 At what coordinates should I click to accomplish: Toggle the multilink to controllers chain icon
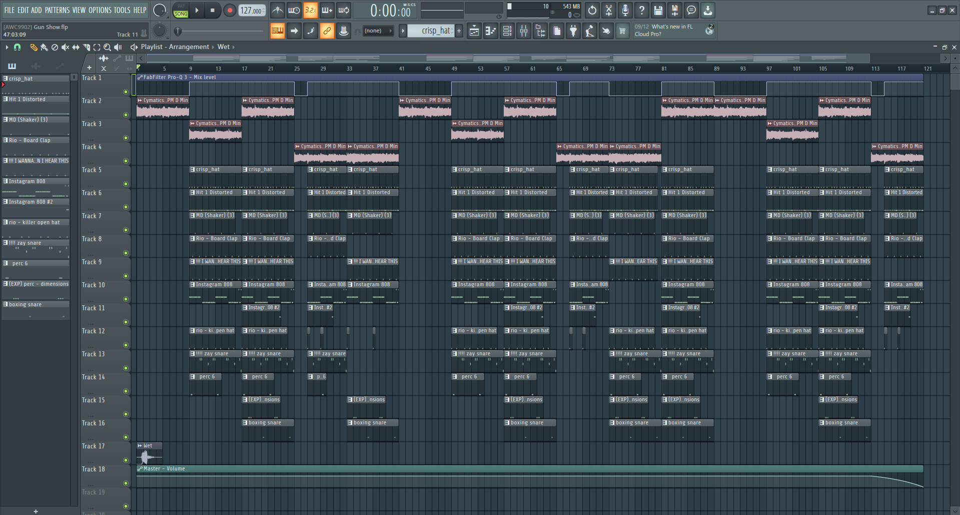coord(327,31)
